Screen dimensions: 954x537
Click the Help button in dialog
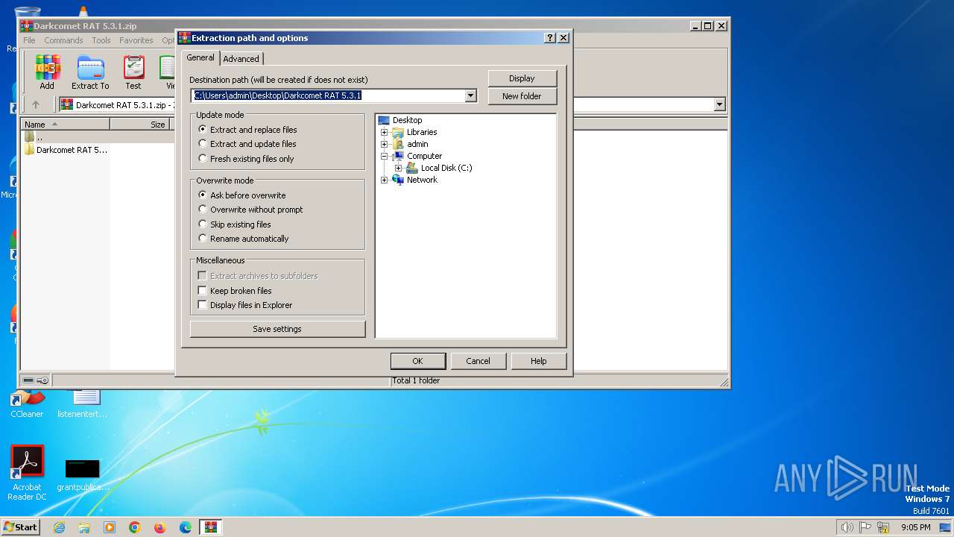tap(538, 361)
